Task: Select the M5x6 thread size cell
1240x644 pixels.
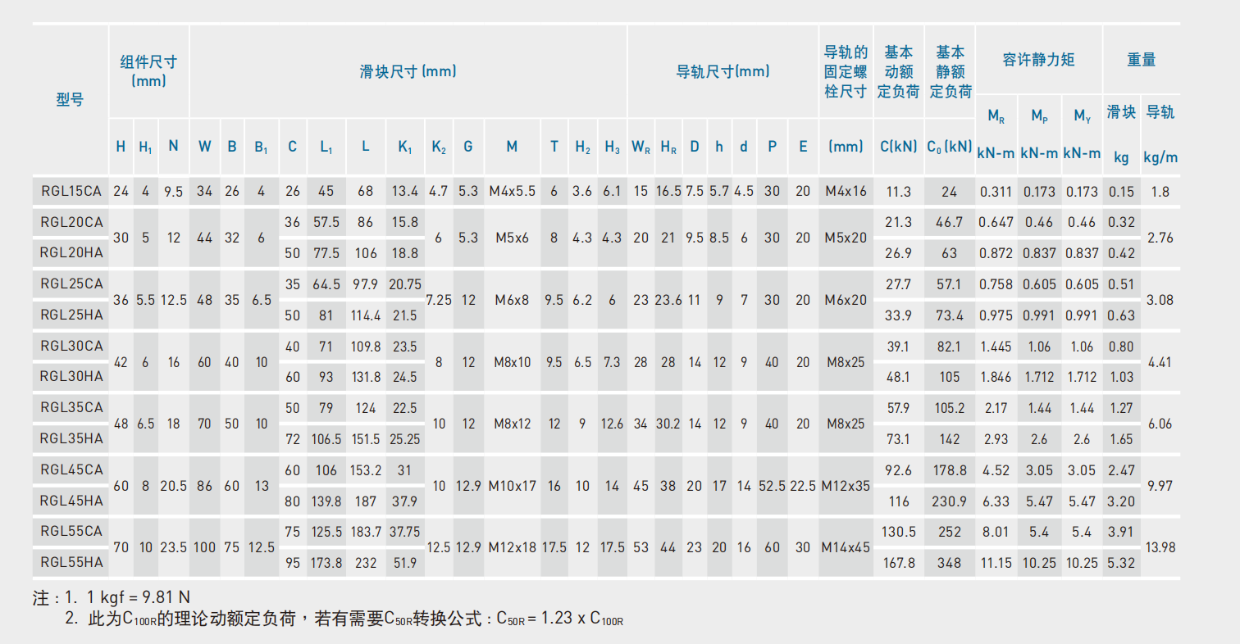Action: [512, 238]
